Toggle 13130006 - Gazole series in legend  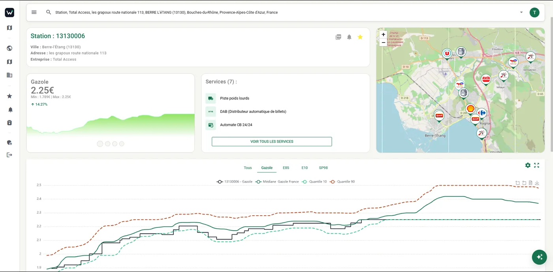click(x=234, y=182)
